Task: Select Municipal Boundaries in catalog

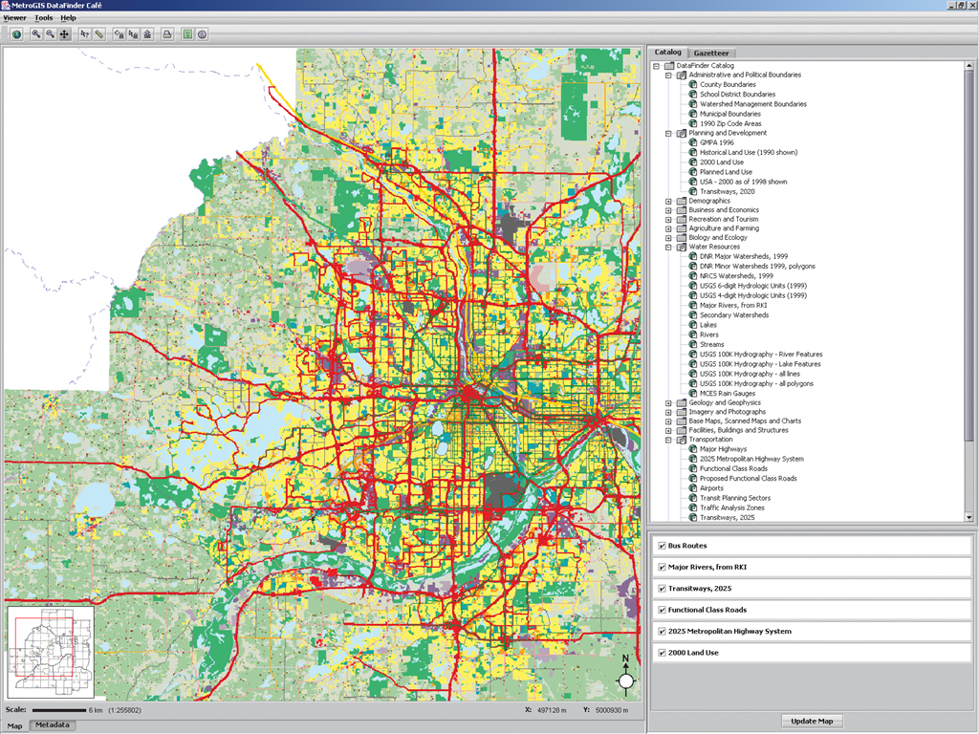Action: point(729,114)
